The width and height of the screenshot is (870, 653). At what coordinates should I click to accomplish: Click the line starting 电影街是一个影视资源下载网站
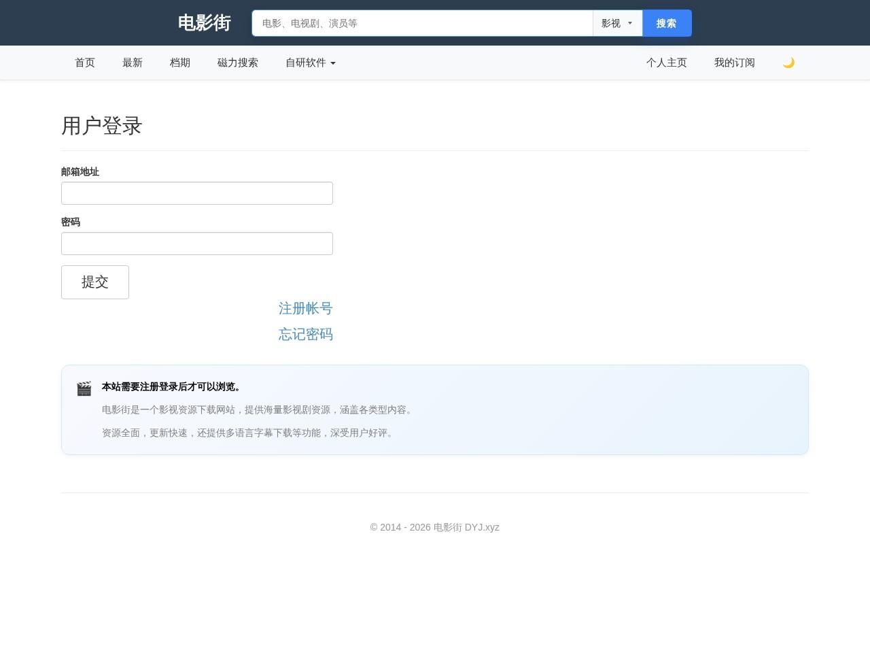coord(259,409)
